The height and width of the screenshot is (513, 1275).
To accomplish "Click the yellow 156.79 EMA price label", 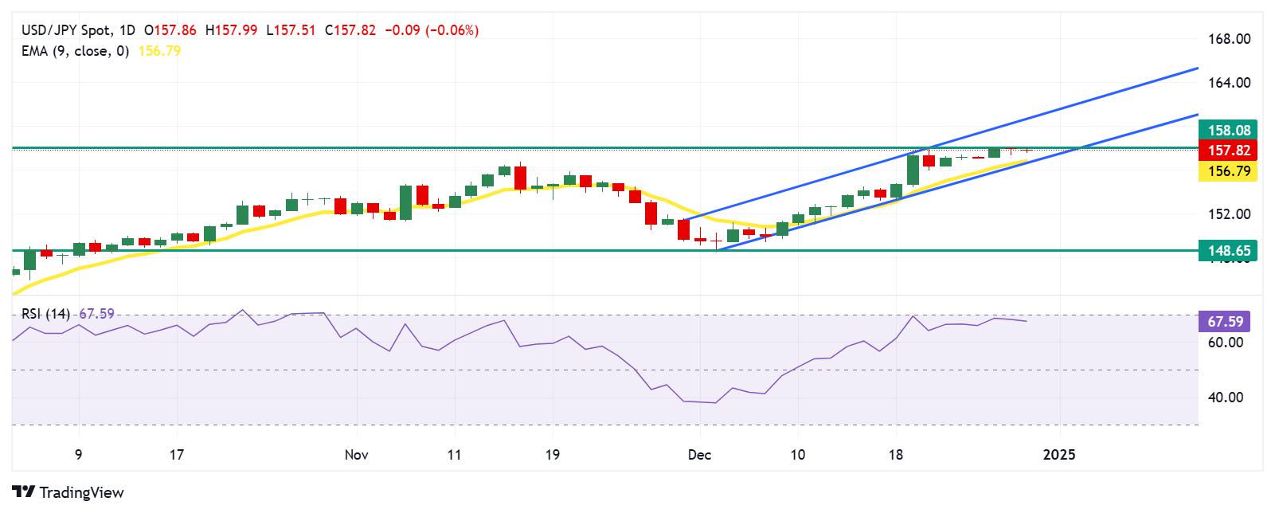I will (x=1230, y=171).
